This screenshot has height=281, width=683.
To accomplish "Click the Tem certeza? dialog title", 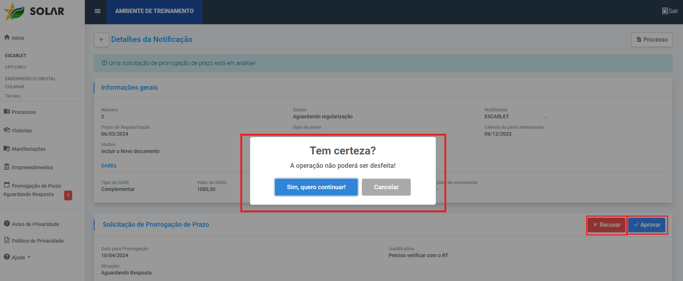I will [x=343, y=150].
